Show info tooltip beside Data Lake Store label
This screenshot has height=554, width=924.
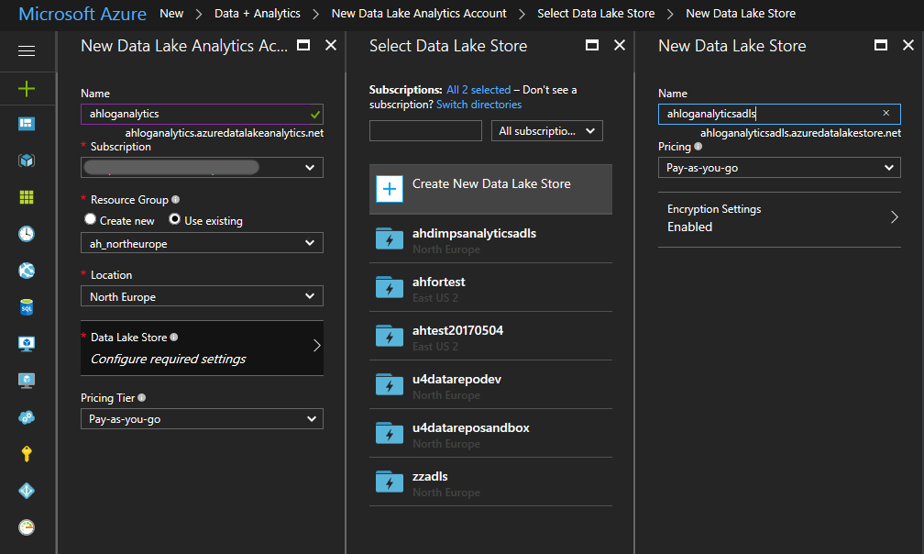pos(174,338)
